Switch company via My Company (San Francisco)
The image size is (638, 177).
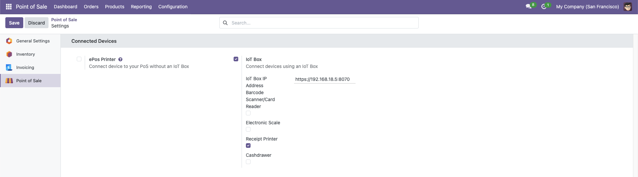point(587,7)
